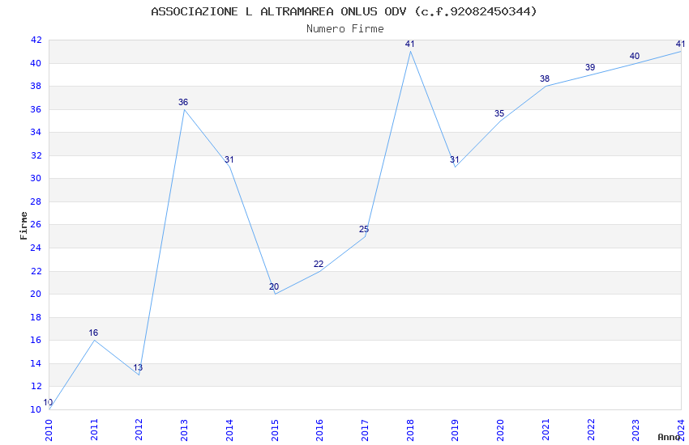The image size is (689, 445).
Task: Click the data value 35 for 2020
Action: click(x=499, y=113)
